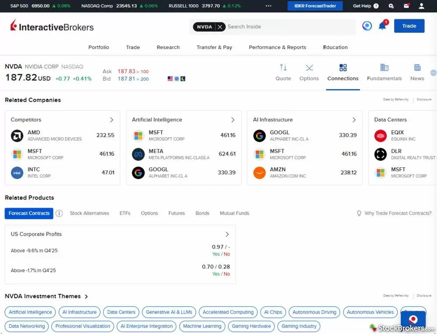The height and width of the screenshot is (334, 437).
Task: Click the info icon beside Forecast Contracts
Action: tap(59, 213)
